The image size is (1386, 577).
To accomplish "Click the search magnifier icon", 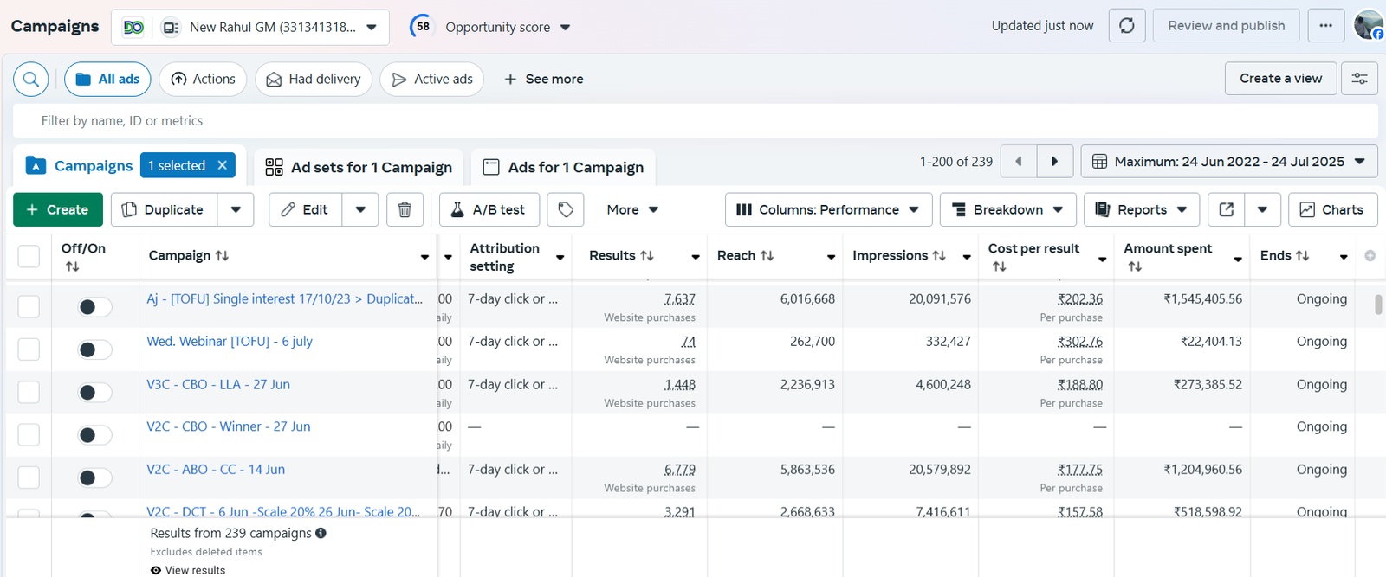I will click(30, 80).
